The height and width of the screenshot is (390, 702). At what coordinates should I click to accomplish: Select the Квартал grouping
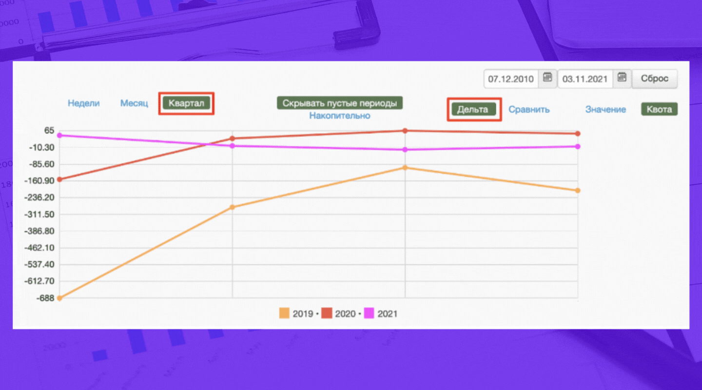click(186, 103)
